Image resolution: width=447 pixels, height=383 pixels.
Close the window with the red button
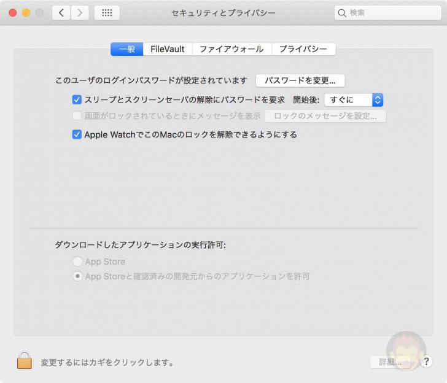(x=12, y=13)
